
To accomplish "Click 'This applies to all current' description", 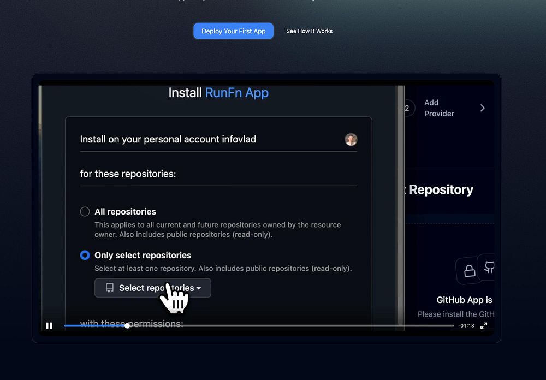I will click(218, 229).
